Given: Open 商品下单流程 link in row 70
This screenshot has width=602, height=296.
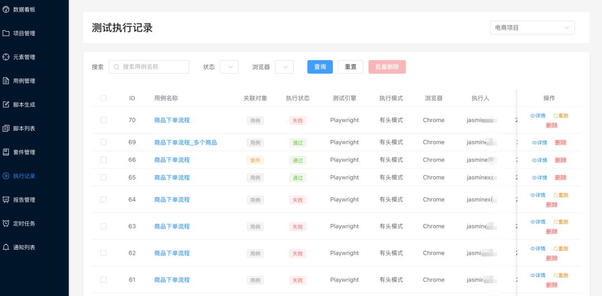Looking at the screenshot, I should 172,120.
